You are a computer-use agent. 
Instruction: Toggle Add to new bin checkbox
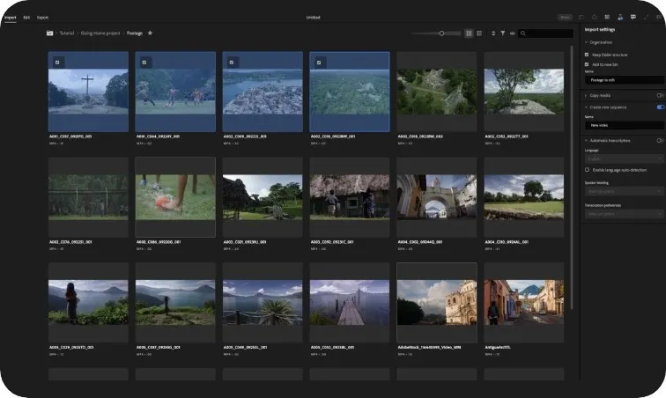[x=587, y=64]
